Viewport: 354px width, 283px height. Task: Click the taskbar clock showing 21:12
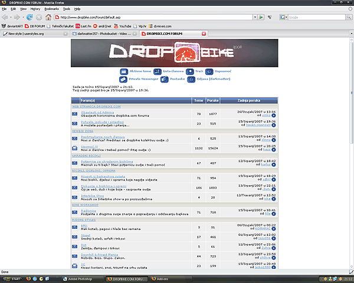pyautogui.click(x=349, y=279)
